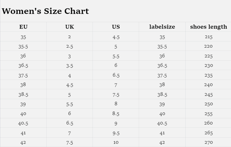Click labelsize 37.5 cell

(x=162, y=75)
